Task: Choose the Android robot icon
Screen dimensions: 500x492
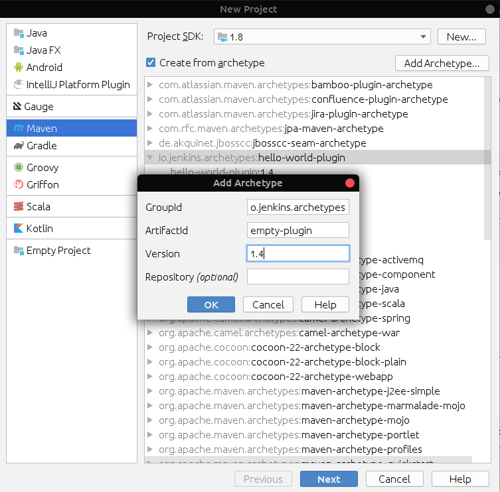Action: pyautogui.click(x=19, y=67)
